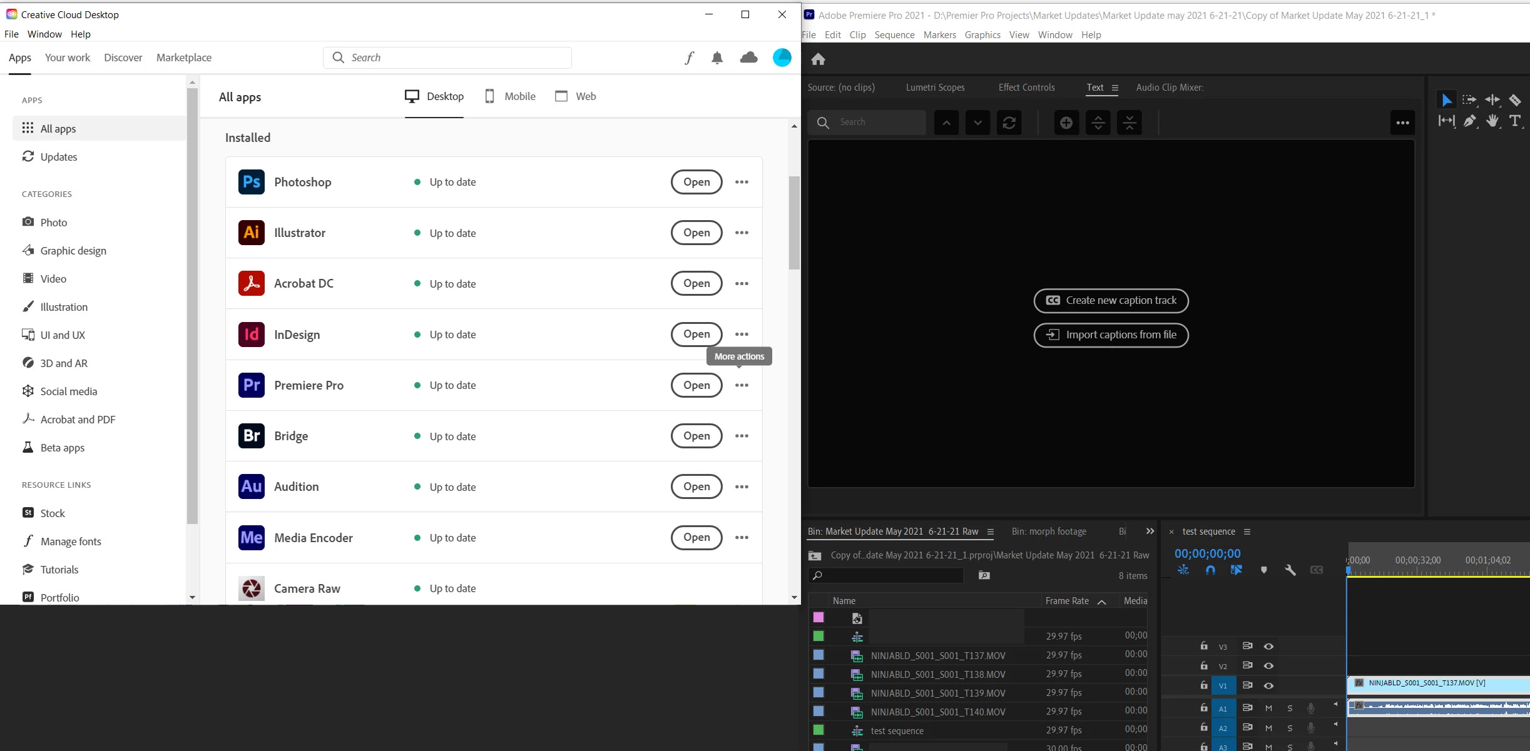1530x751 pixels.
Task: Select the Hand tool
Action: pyautogui.click(x=1492, y=121)
